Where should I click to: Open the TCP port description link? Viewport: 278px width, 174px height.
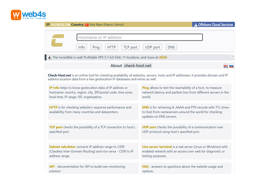56,127
